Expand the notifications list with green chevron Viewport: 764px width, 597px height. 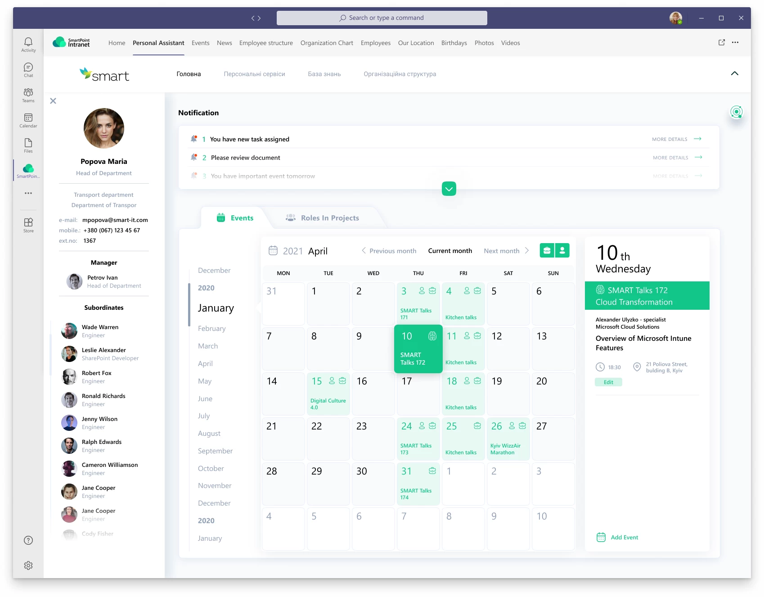[x=449, y=189]
